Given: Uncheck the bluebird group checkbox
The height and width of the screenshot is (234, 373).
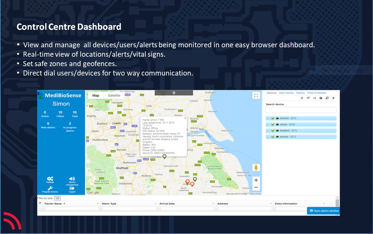Looking at the screenshot, I should coord(273,131).
